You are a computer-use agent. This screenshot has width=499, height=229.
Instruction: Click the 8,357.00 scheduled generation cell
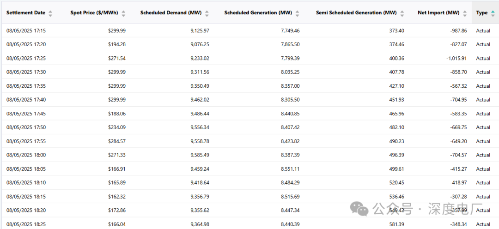point(290,86)
